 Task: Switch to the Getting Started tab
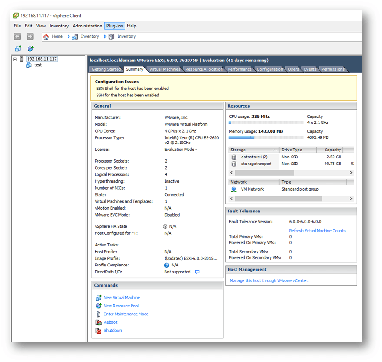(106, 69)
